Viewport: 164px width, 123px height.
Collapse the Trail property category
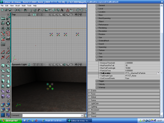coord(97,60)
